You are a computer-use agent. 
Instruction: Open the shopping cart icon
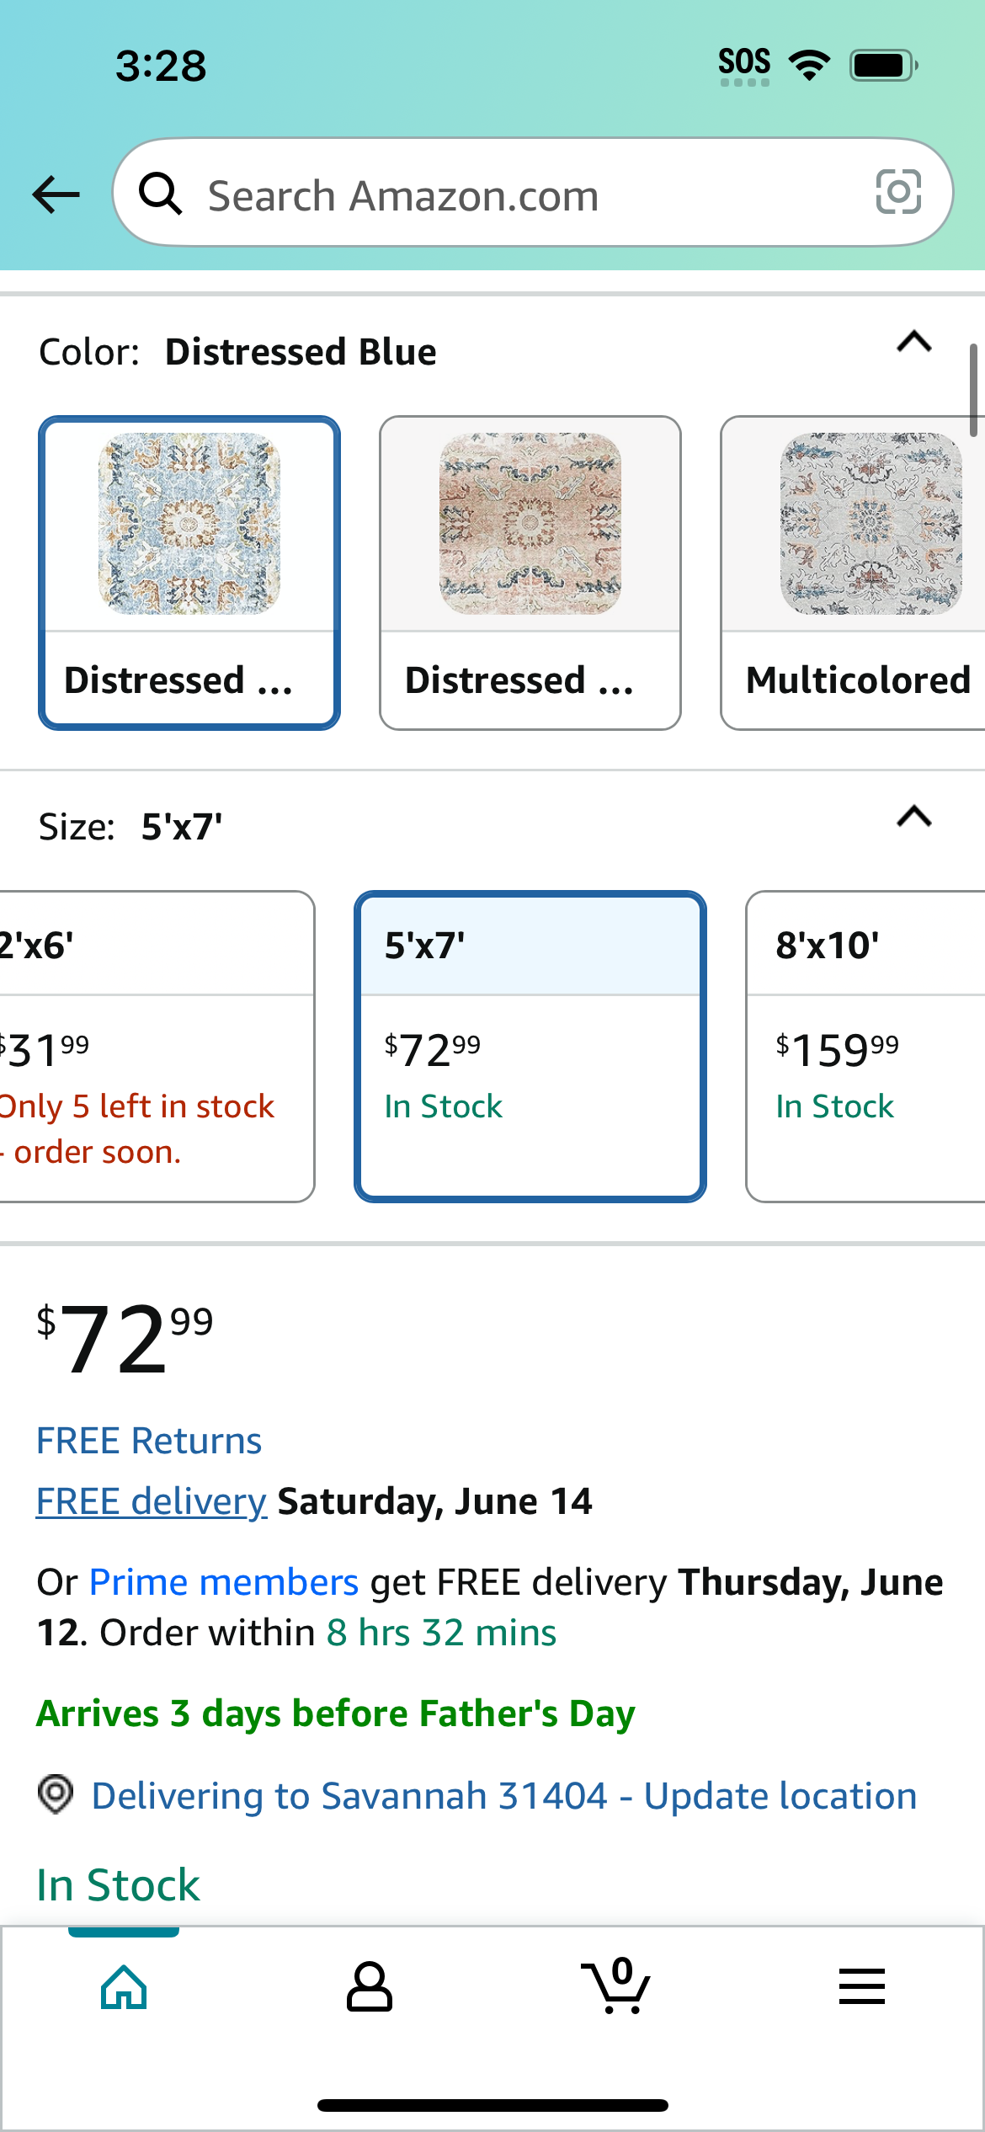(x=615, y=1985)
